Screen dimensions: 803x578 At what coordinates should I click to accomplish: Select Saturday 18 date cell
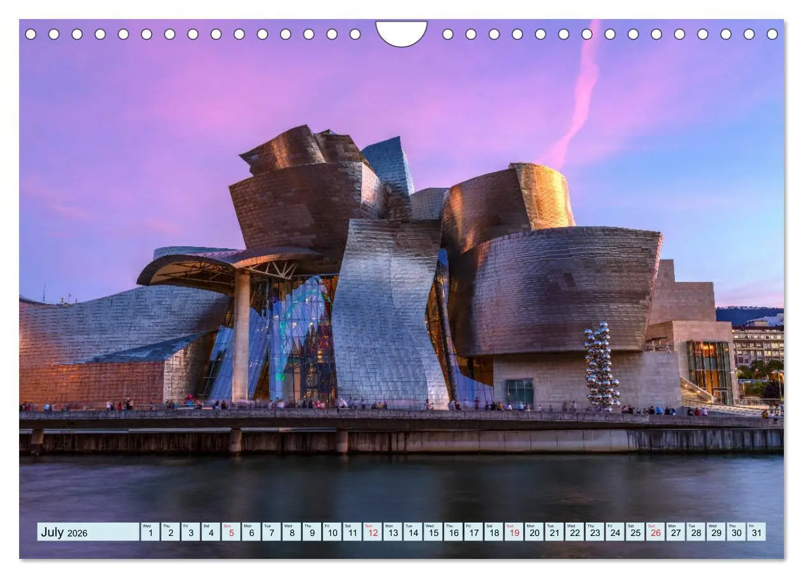(x=493, y=532)
